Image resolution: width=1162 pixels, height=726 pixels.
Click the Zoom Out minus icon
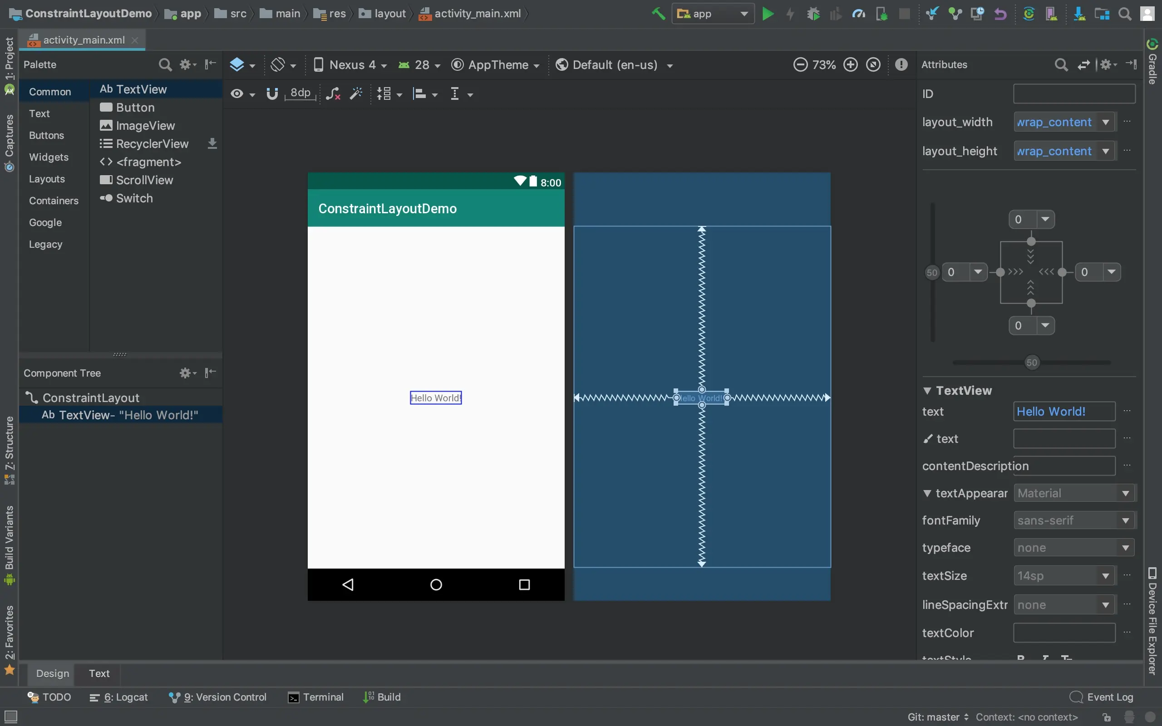tap(800, 65)
